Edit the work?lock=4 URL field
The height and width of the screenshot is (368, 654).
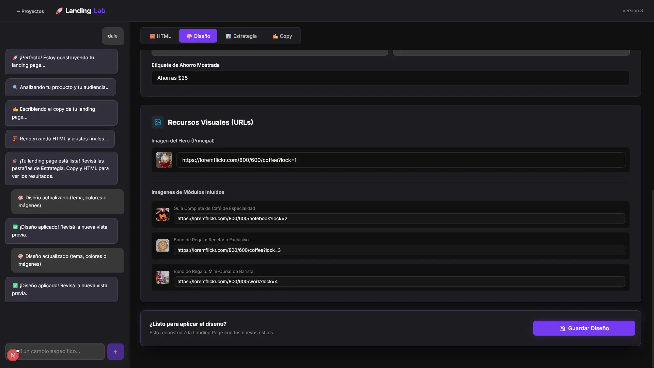coord(399,281)
